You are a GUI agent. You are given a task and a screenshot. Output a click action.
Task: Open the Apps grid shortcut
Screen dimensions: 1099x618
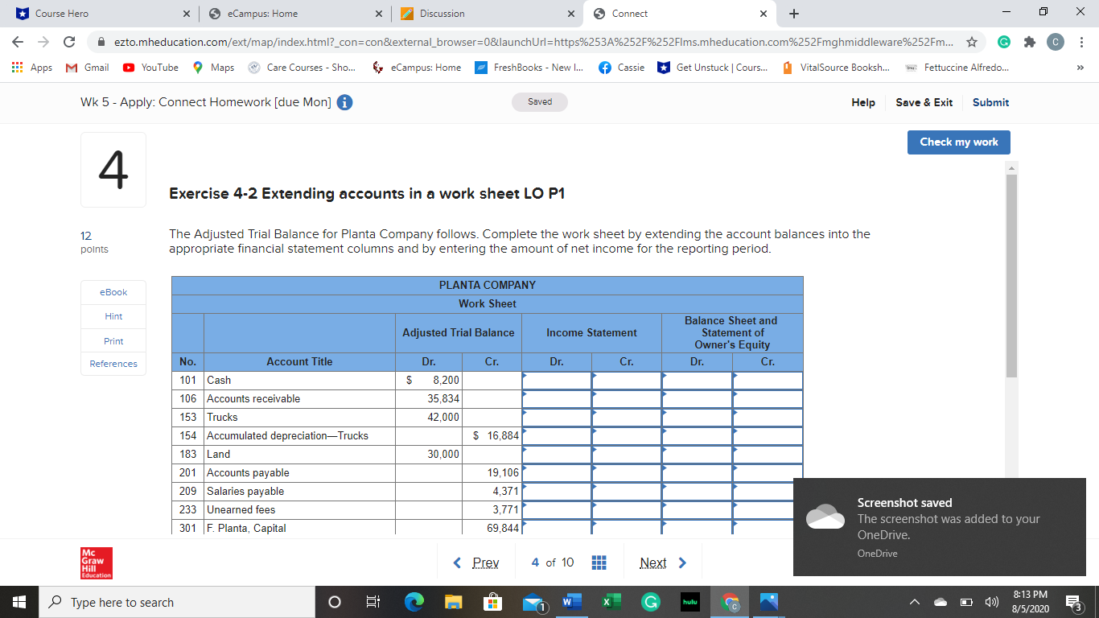pos(32,68)
